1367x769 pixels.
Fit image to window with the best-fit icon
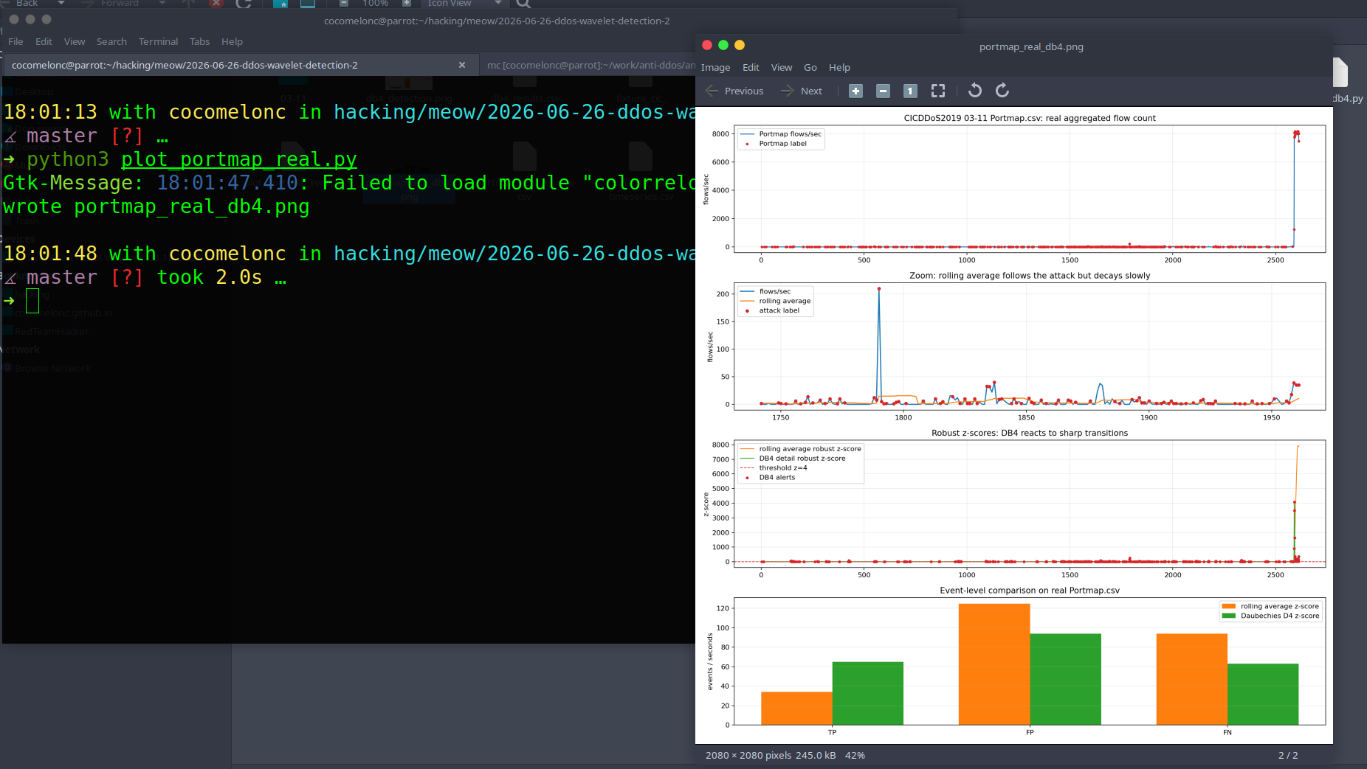[x=938, y=91]
